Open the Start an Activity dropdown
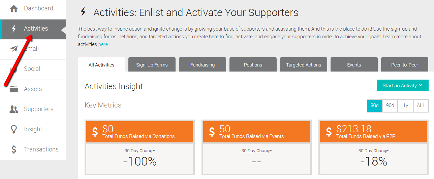The height and width of the screenshot is (179, 434). (x=402, y=85)
